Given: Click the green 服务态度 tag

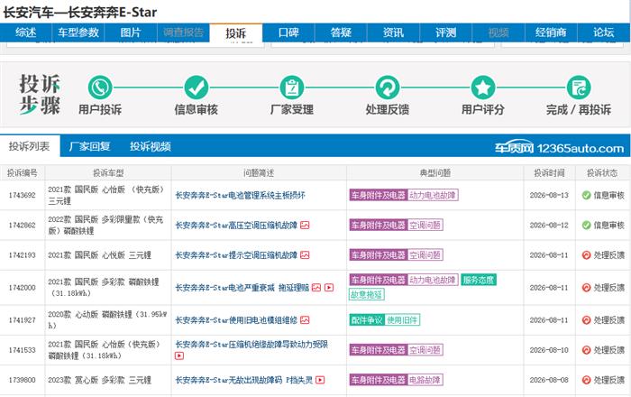Looking at the screenshot, I should [479, 280].
